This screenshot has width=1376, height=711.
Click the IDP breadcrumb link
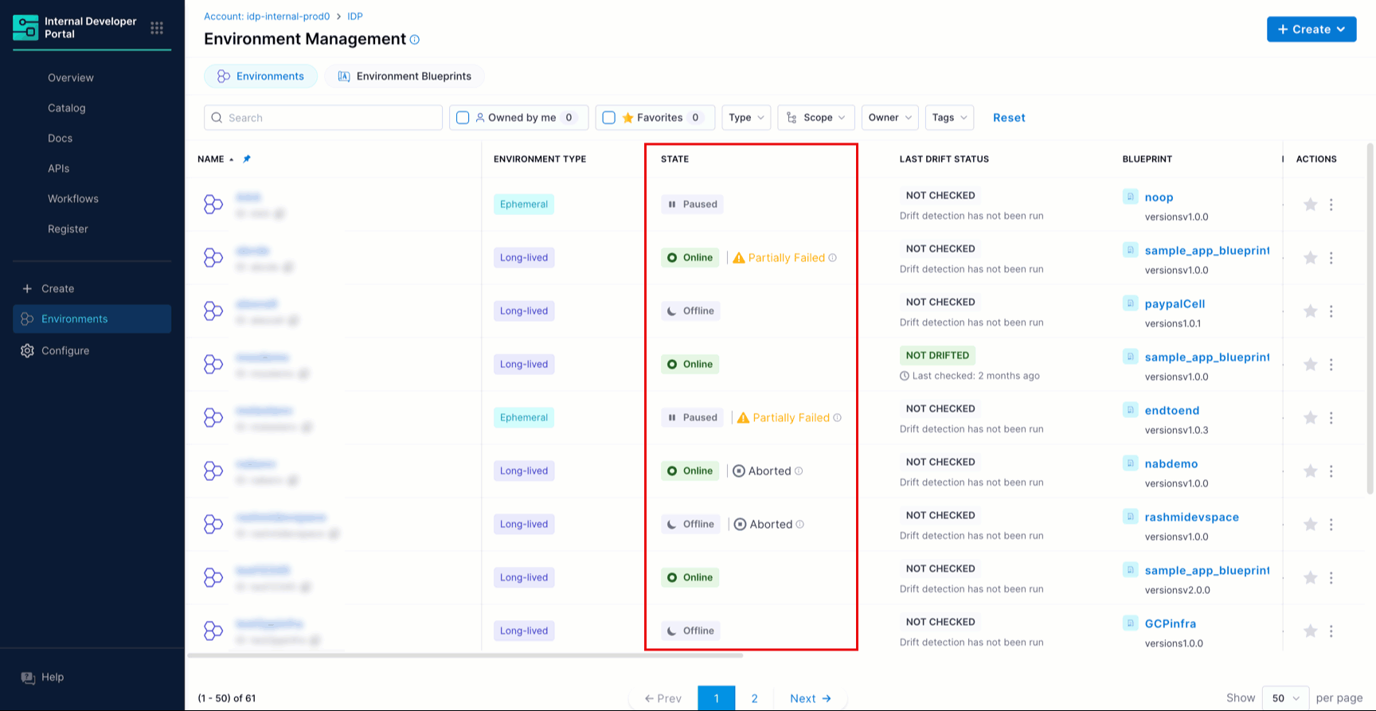[355, 17]
